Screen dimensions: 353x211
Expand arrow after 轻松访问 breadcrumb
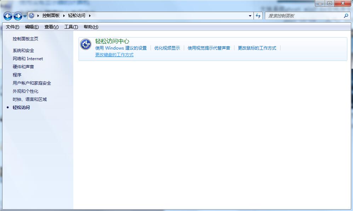(x=90, y=16)
